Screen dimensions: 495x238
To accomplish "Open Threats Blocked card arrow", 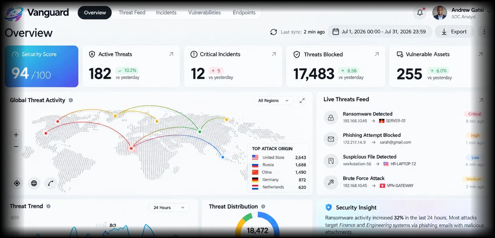I will [377, 54].
